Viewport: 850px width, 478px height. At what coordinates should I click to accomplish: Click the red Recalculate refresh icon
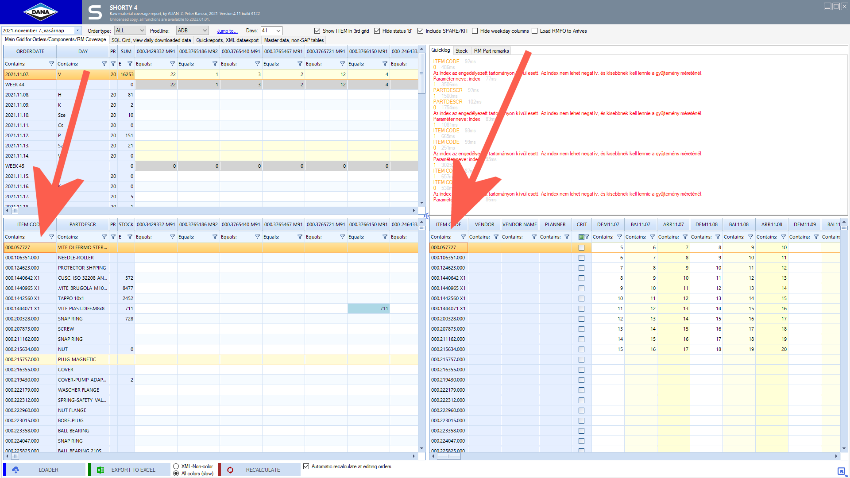pyautogui.click(x=230, y=470)
